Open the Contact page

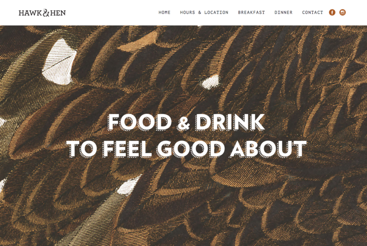(x=313, y=12)
